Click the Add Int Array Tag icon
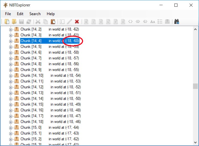 pyautogui.click(x=138, y=22)
